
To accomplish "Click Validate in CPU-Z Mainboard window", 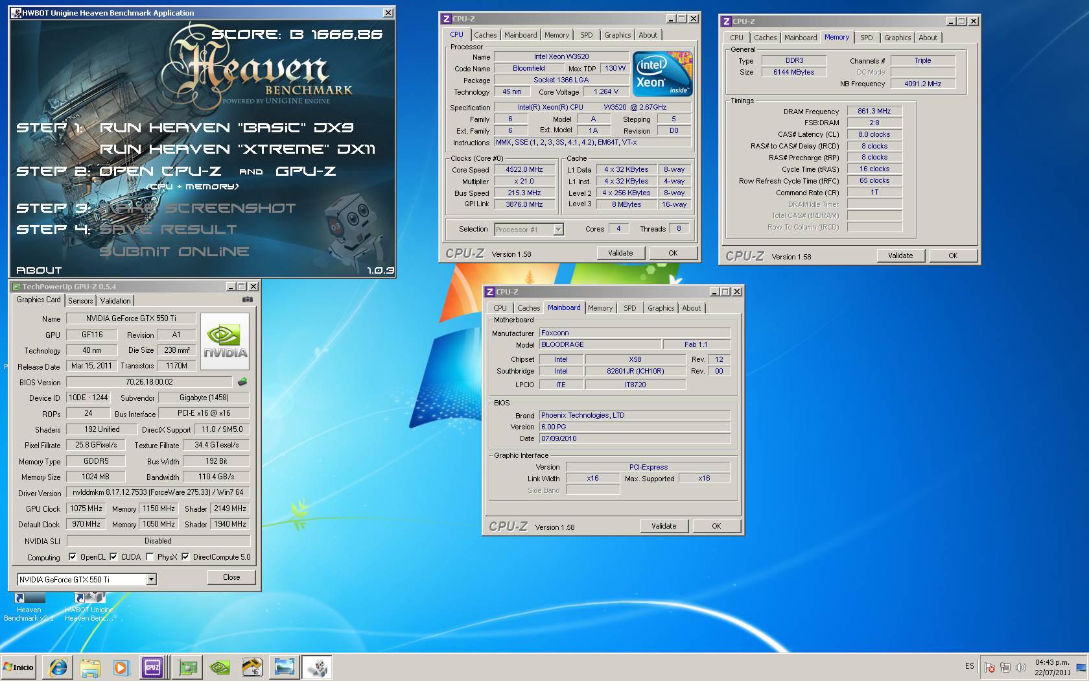I will coord(664,526).
